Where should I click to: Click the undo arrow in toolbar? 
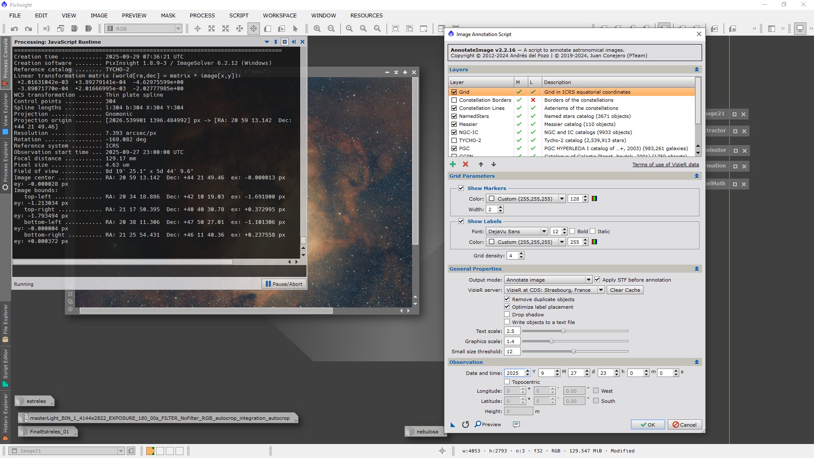[x=14, y=28]
